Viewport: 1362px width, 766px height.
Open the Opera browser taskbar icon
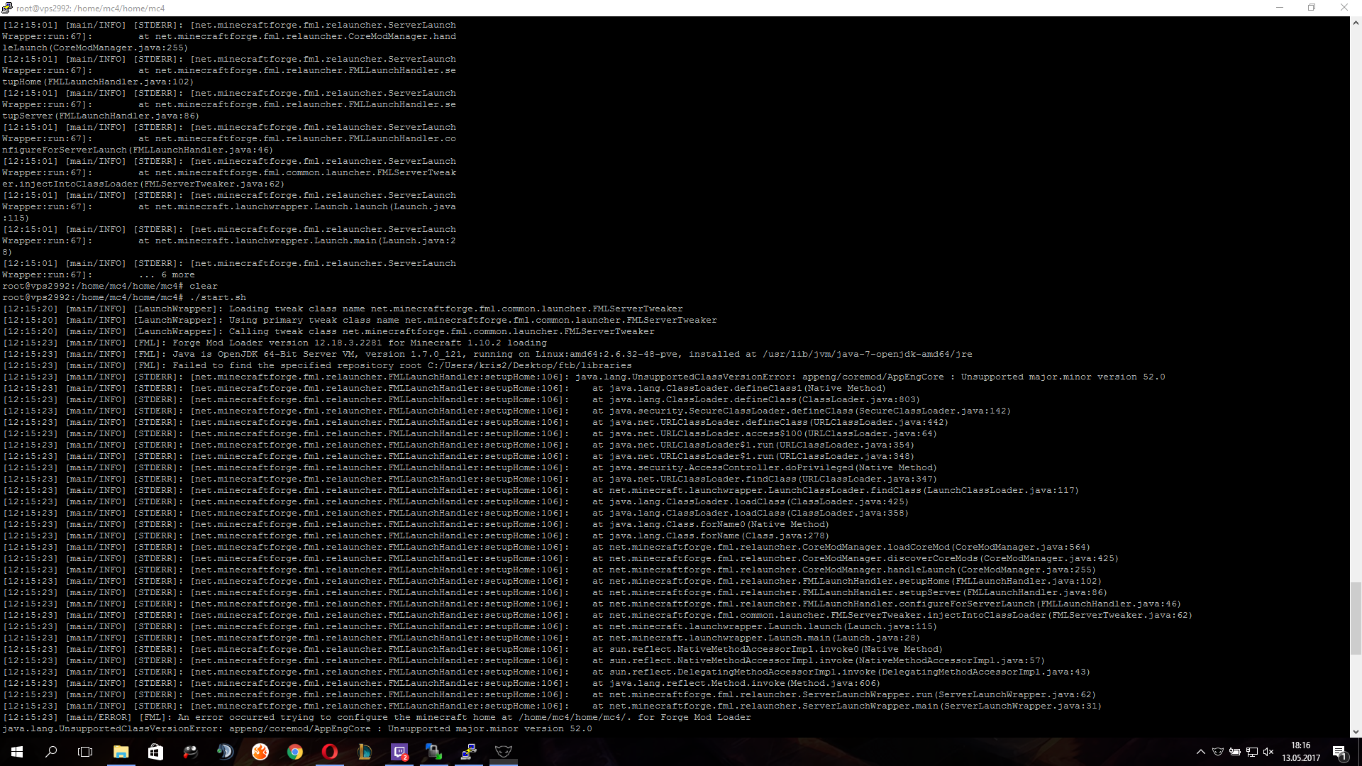(x=330, y=752)
